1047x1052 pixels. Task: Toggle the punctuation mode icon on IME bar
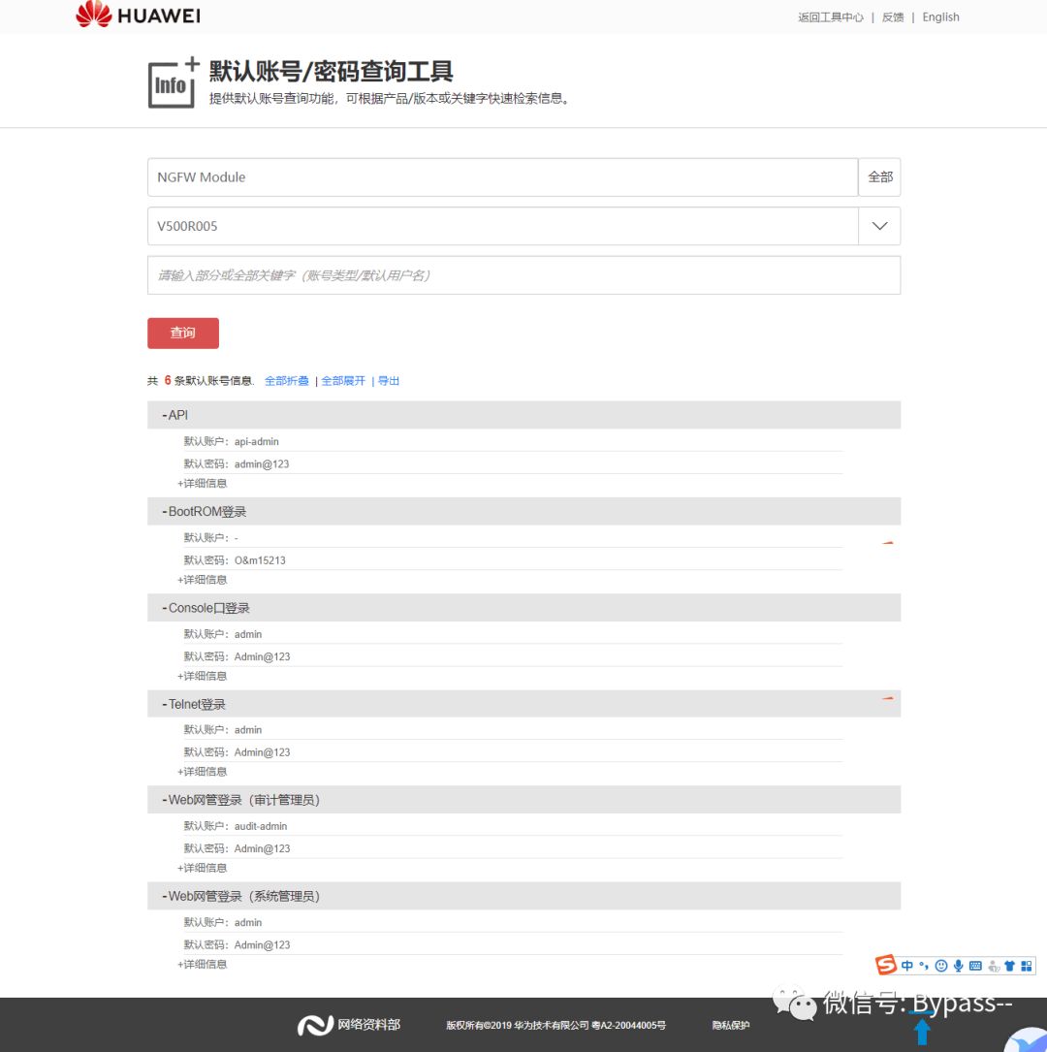tap(924, 966)
